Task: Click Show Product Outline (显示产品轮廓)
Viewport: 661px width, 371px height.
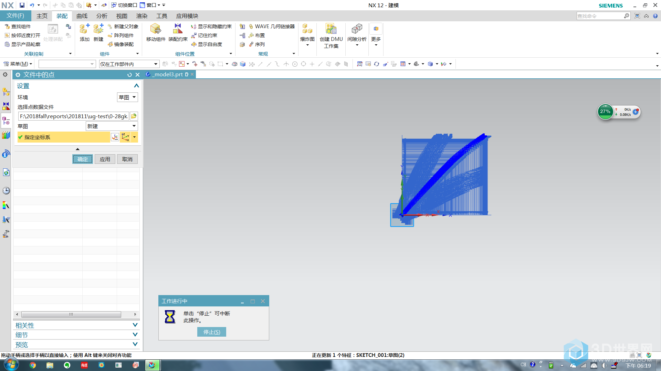Action: pyautogui.click(x=22, y=44)
